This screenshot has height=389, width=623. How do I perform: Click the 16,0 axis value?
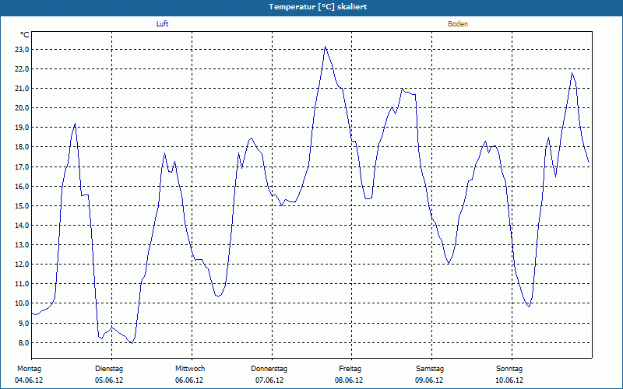click(x=22, y=186)
